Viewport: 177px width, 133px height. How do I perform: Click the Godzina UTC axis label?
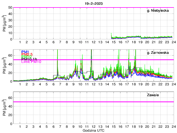pos(93,130)
